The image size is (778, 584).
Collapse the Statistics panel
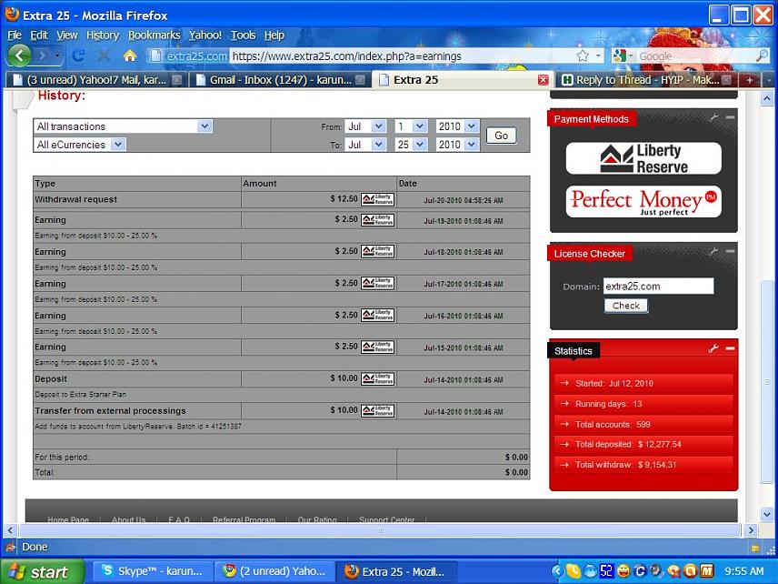[730, 348]
